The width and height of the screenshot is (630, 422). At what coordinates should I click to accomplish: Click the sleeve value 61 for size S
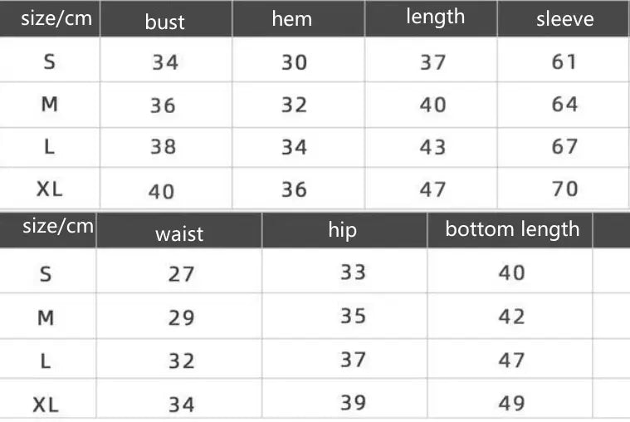tap(564, 61)
